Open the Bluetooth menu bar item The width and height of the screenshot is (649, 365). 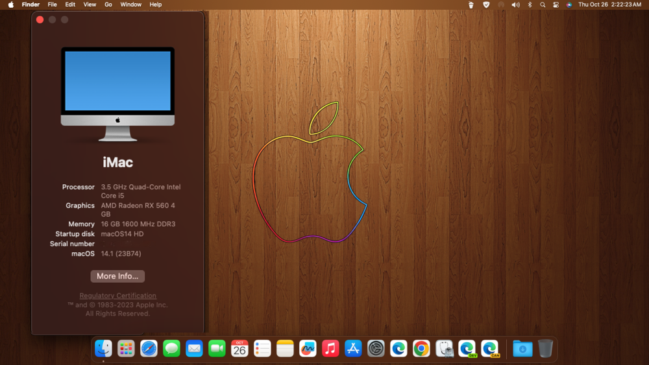pos(530,5)
